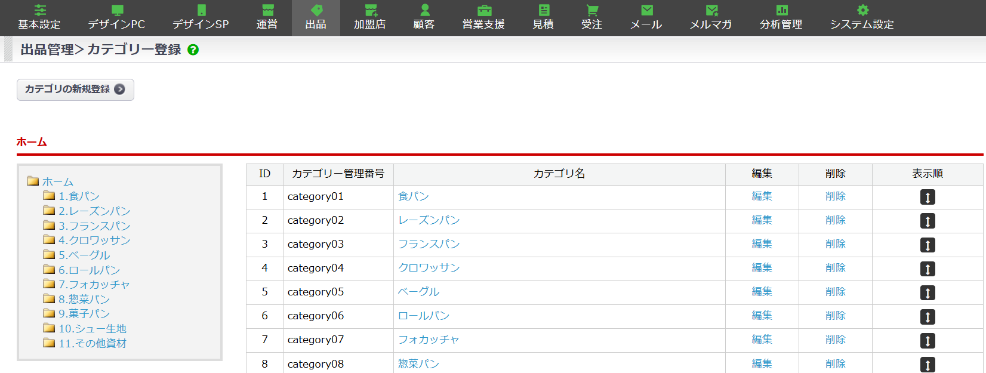
Task: Open クロワッサン category link in table
Action: coord(429,268)
